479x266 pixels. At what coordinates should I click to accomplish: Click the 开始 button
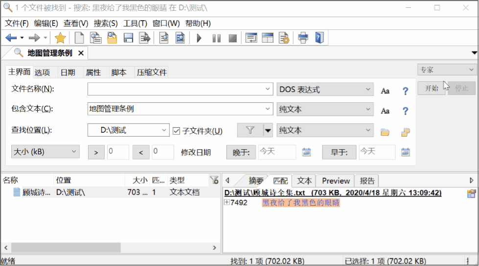click(431, 88)
